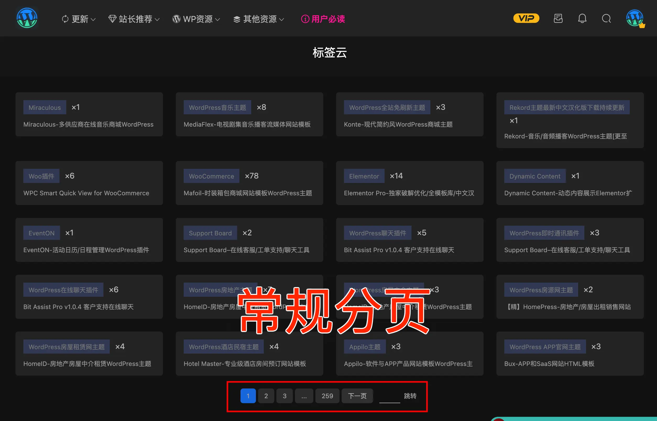Click the page number jump input
Viewport: 657px width, 421px height.
coord(390,396)
